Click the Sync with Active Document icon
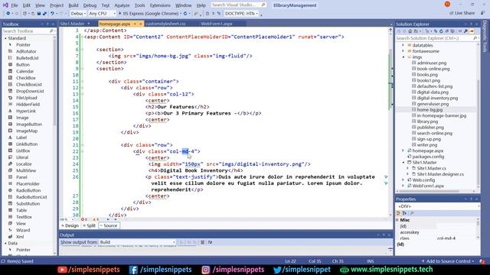 [436, 31]
